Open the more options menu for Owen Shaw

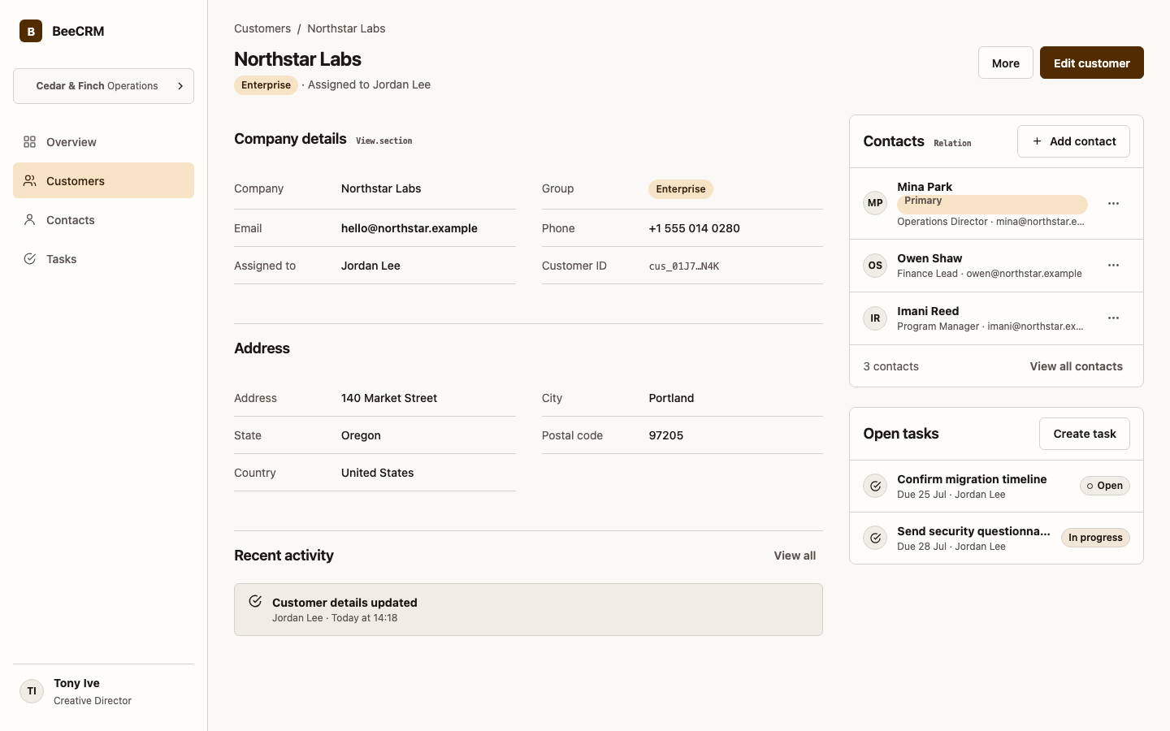[x=1113, y=266]
